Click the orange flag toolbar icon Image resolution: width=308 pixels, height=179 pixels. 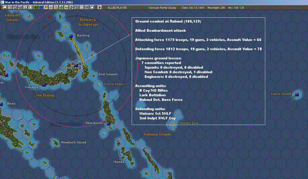tap(46, 8)
